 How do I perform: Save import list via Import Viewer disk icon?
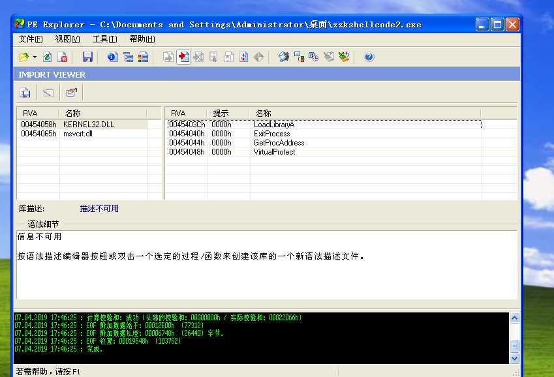click(x=25, y=93)
